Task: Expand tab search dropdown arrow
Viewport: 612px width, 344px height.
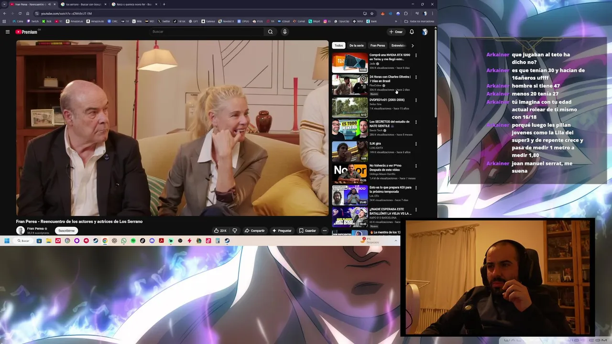Action: [5, 4]
